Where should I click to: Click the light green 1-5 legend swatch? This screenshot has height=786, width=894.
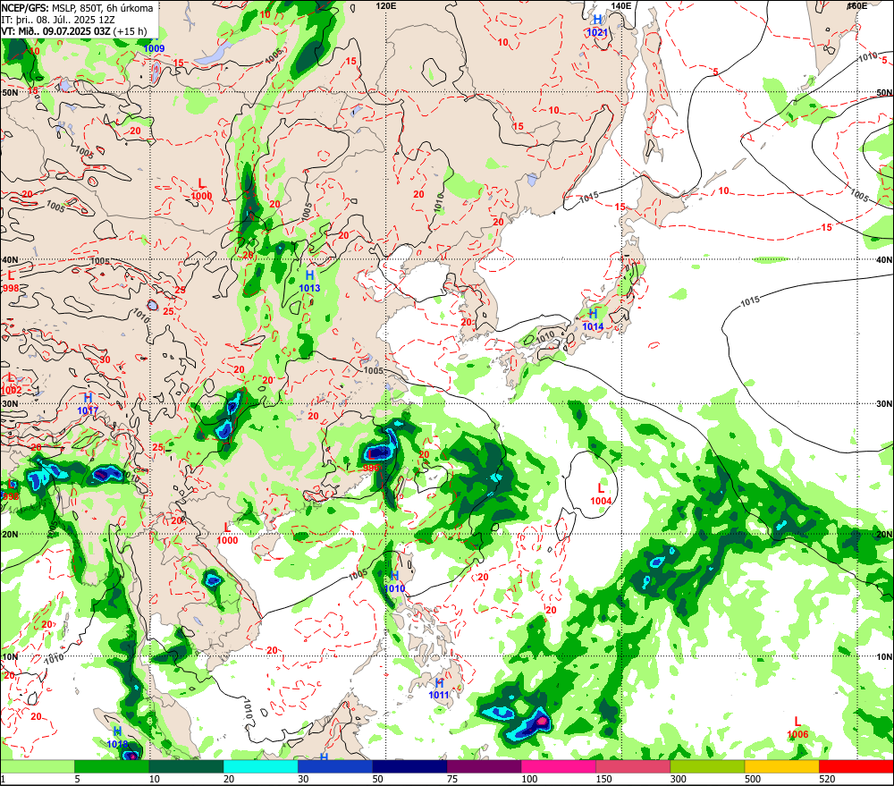click(x=37, y=766)
